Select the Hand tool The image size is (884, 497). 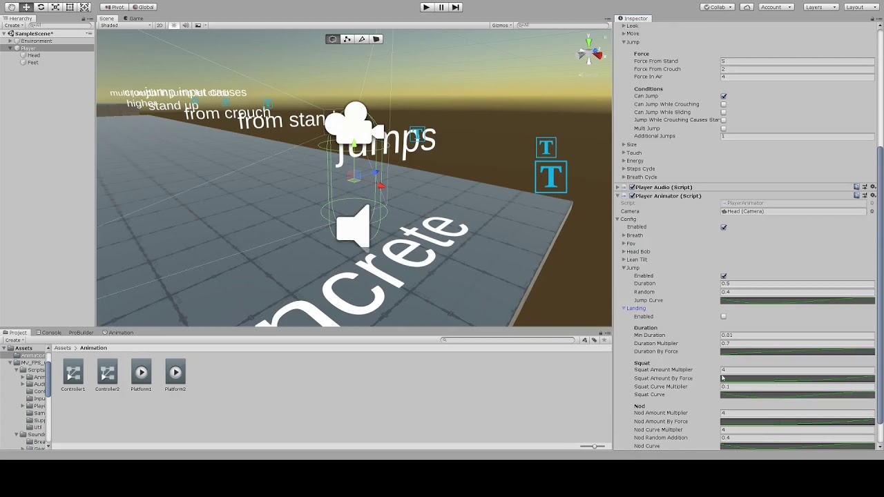[x=12, y=7]
